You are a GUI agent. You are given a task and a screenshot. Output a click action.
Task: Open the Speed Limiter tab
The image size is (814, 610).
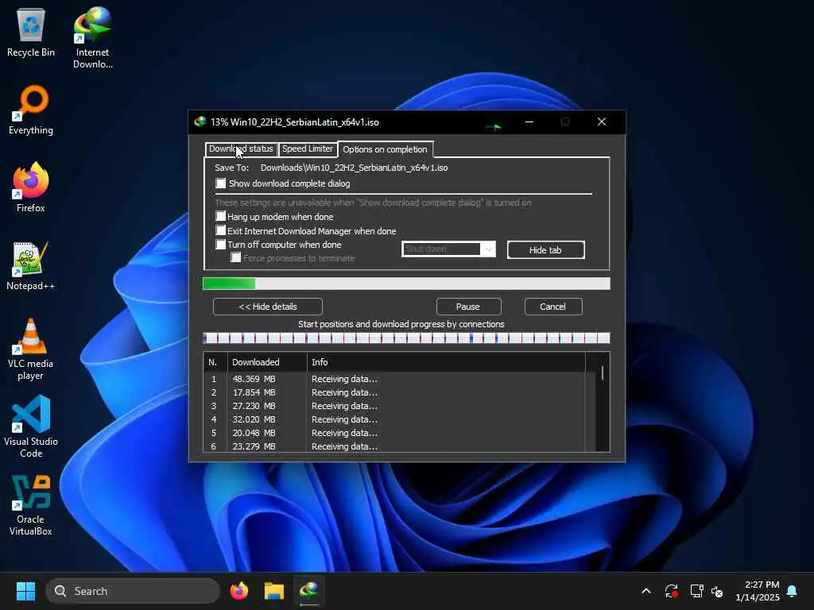click(308, 149)
